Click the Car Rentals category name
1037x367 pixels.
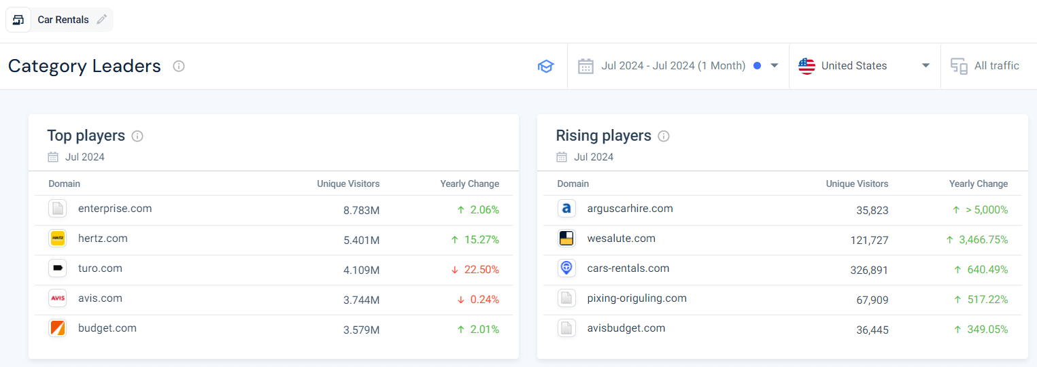tap(63, 20)
